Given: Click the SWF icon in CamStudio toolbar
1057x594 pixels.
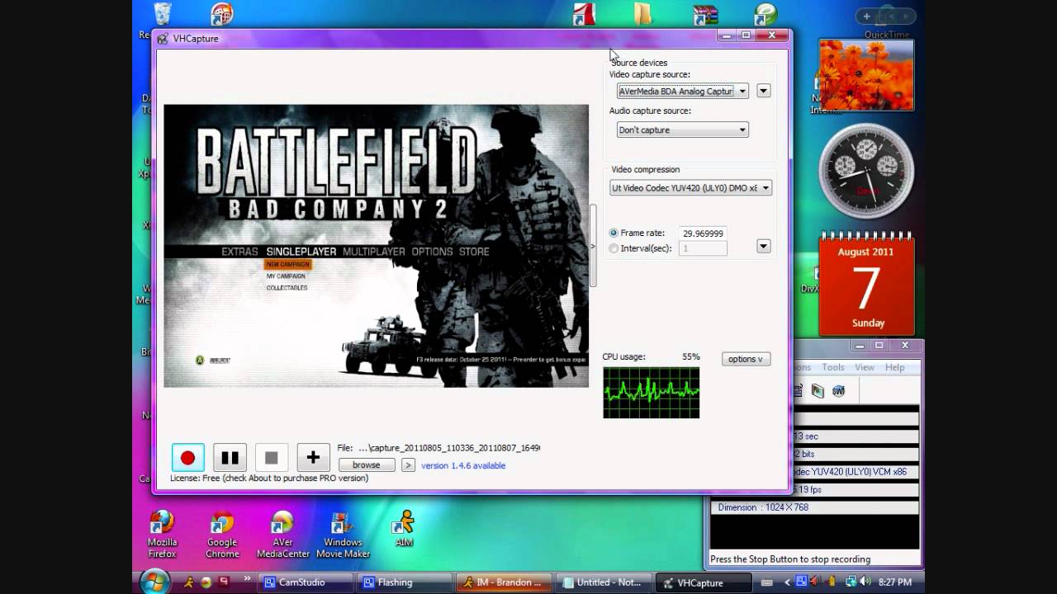Looking at the screenshot, I should point(839,391).
